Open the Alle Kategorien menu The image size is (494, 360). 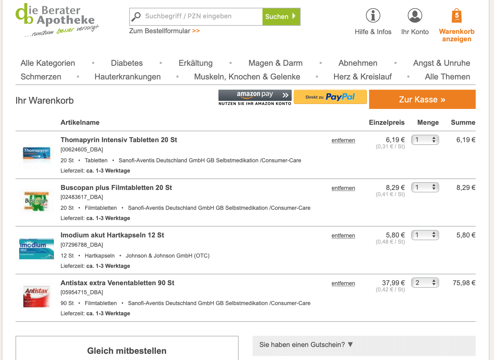[48, 63]
